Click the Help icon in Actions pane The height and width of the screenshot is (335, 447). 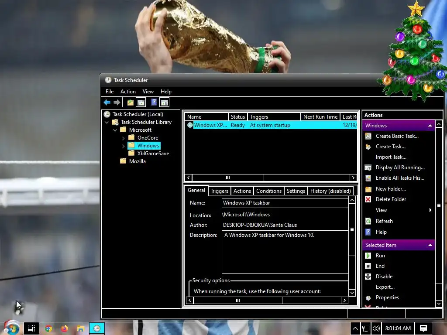[x=368, y=232]
